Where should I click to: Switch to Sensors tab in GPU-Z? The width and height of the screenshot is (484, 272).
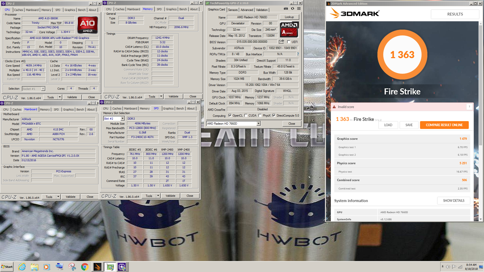point(233,10)
